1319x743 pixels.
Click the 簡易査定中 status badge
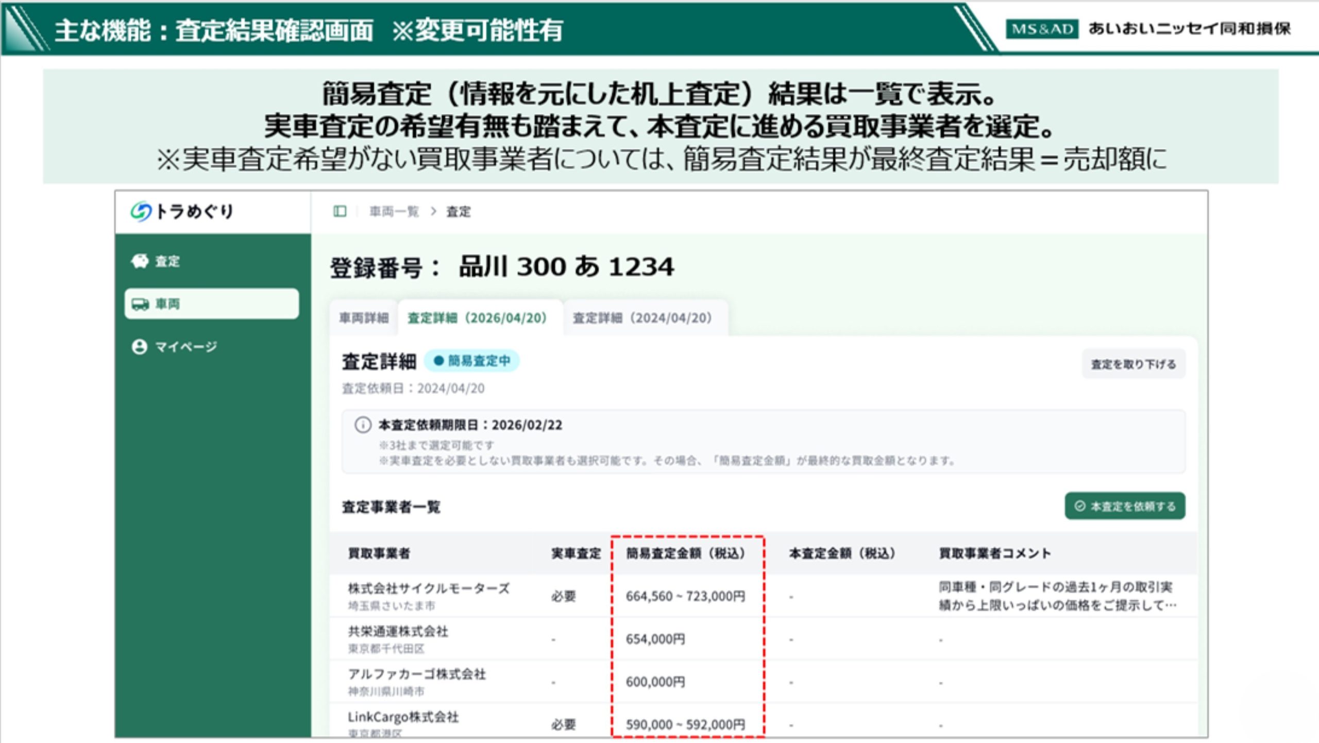click(x=472, y=361)
